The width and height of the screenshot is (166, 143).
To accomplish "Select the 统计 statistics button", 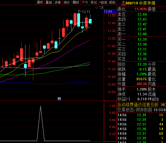I will coord(67,2).
